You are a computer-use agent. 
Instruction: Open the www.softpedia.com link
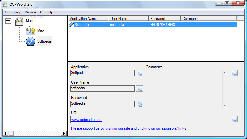tap(87, 120)
